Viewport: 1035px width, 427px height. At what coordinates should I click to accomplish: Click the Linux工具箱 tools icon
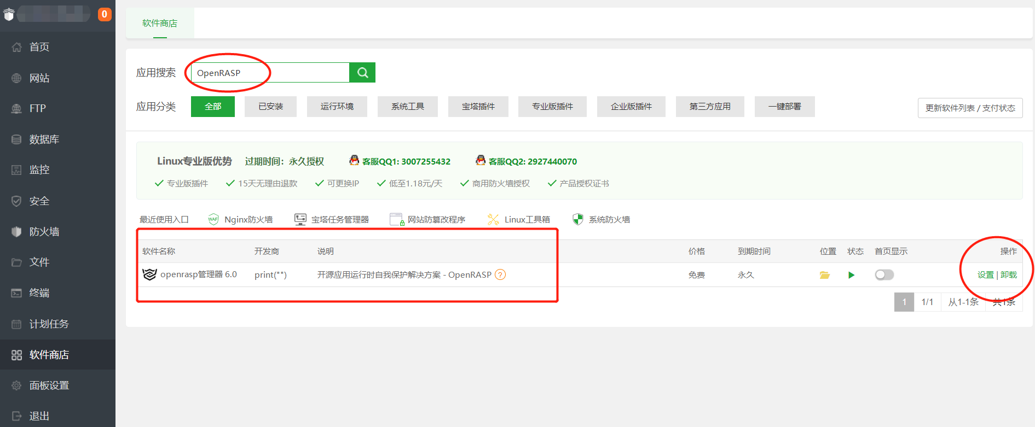pos(493,219)
